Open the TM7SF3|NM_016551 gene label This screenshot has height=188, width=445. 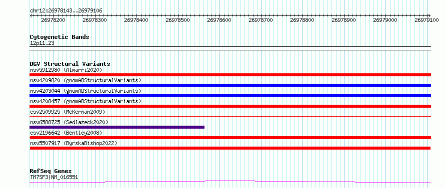point(54,178)
